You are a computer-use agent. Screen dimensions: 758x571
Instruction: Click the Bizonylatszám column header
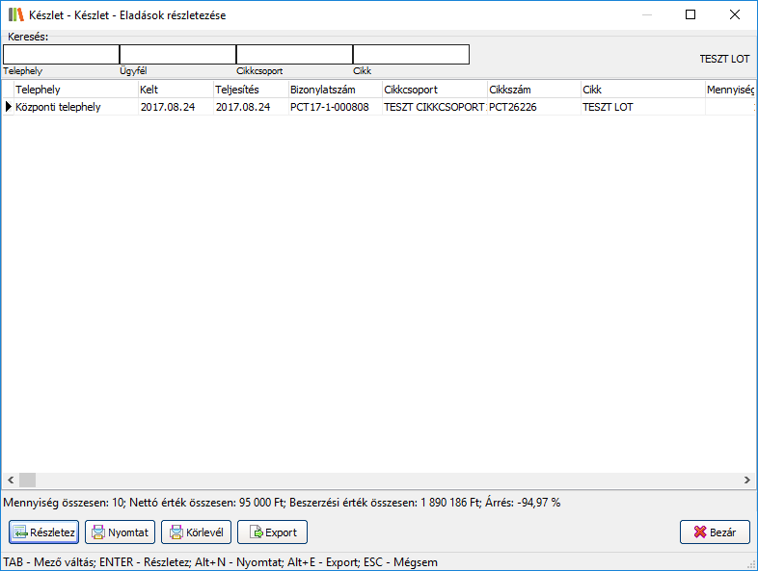[334, 90]
